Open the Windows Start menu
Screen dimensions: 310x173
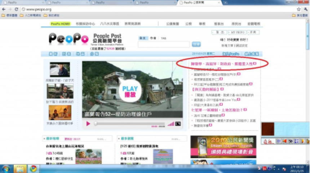point(6,168)
